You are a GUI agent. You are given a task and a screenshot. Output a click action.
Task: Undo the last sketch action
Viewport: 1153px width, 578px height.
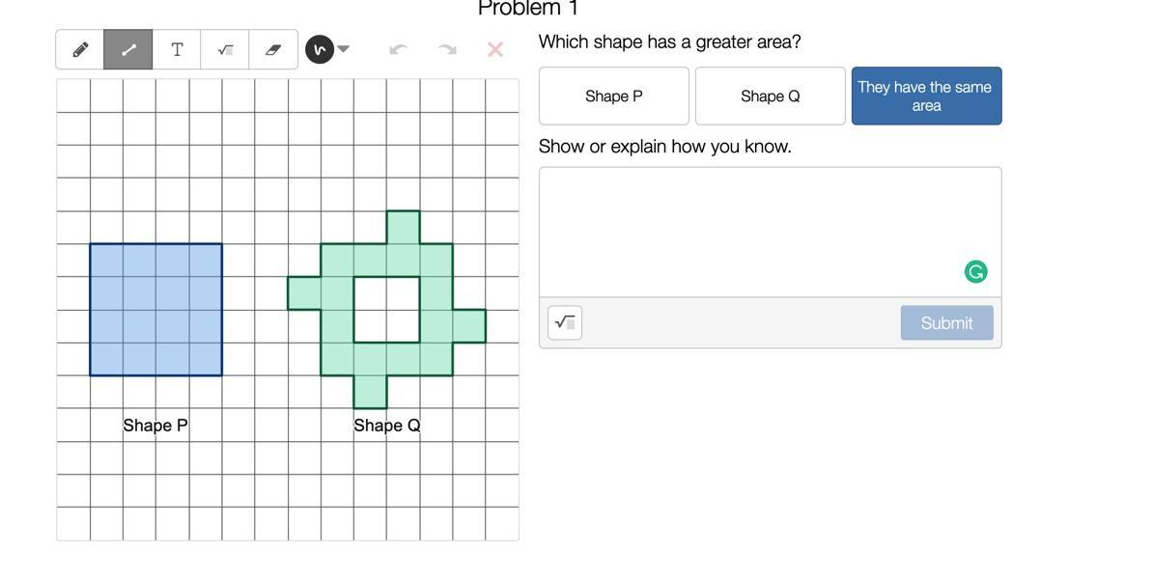pyautogui.click(x=398, y=49)
